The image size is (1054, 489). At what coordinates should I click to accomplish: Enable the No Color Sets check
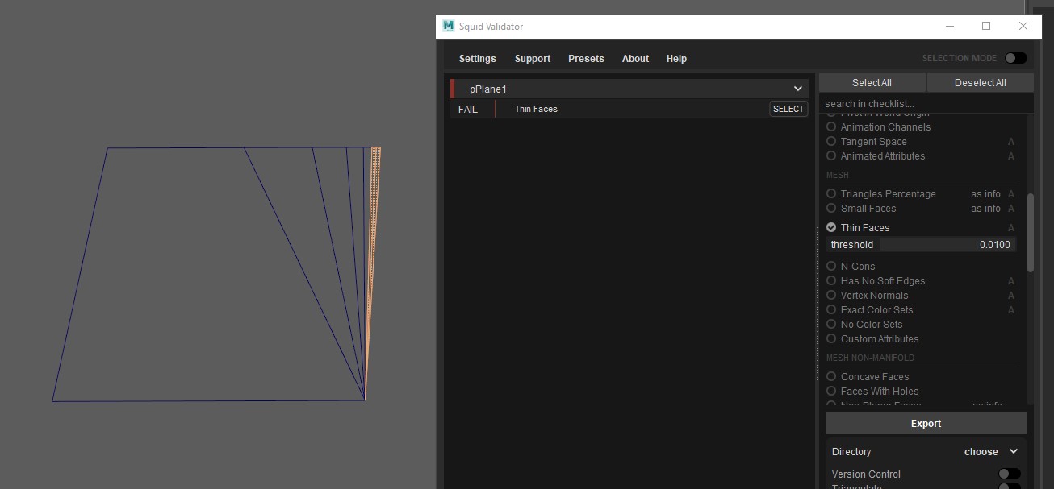[x=831, y=324]
